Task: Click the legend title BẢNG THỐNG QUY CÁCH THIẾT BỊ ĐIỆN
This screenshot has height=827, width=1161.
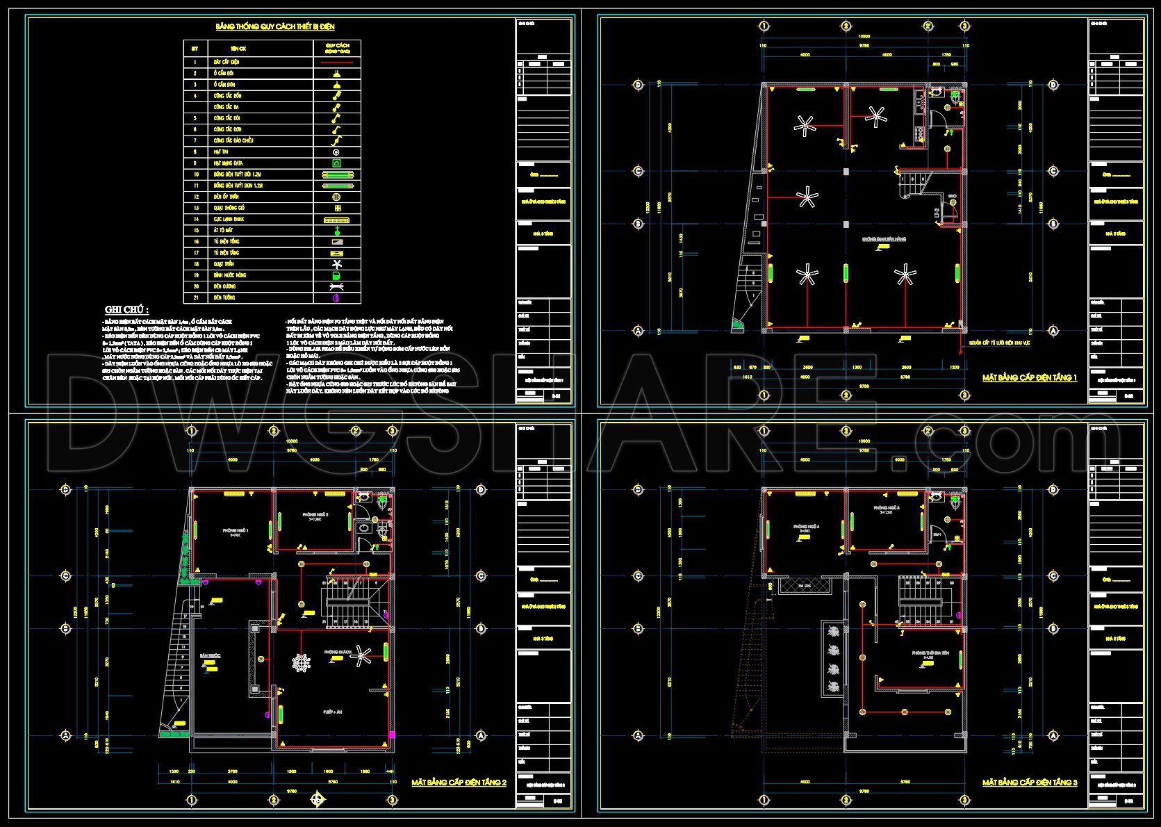Action: tap(276, 27)
